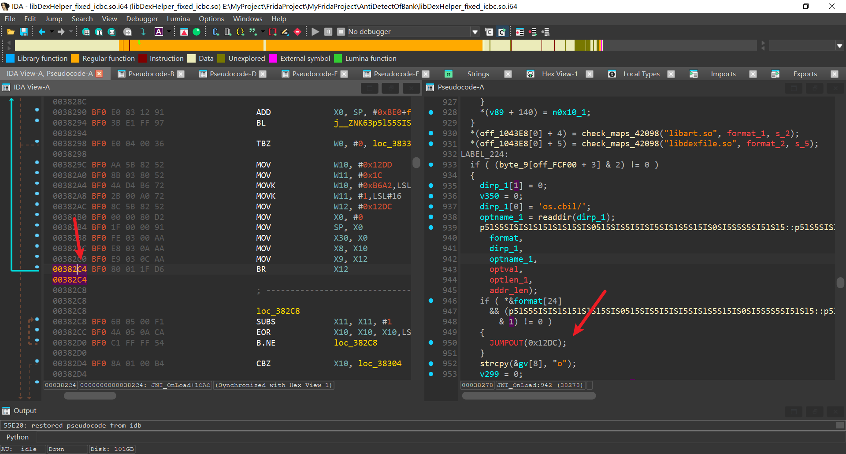Viewport: 846px width, 454px height.
Task: Toggle breakpoint dot on pseudocode line 950
Action: click(x=431, y=342)
